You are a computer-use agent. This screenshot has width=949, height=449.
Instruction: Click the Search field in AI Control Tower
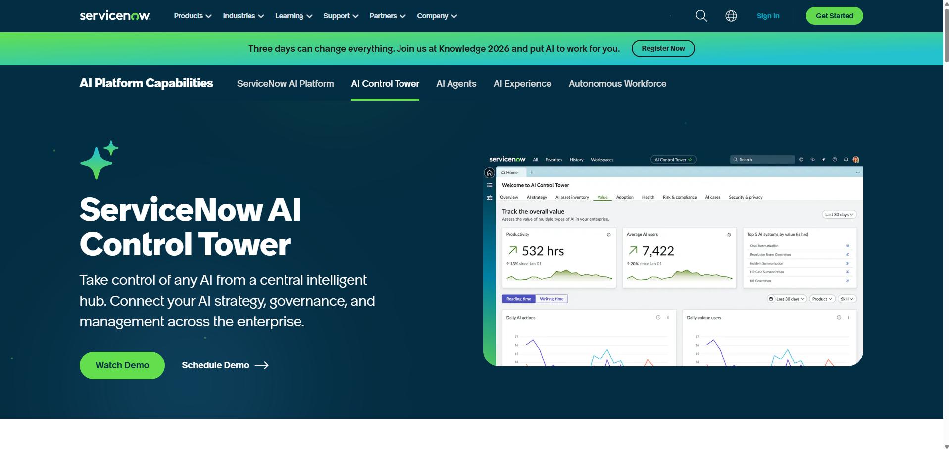click(762, 159)
